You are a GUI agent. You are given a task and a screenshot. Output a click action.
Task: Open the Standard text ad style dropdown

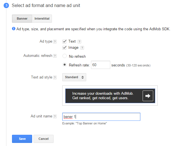click(x=74, y=77)
